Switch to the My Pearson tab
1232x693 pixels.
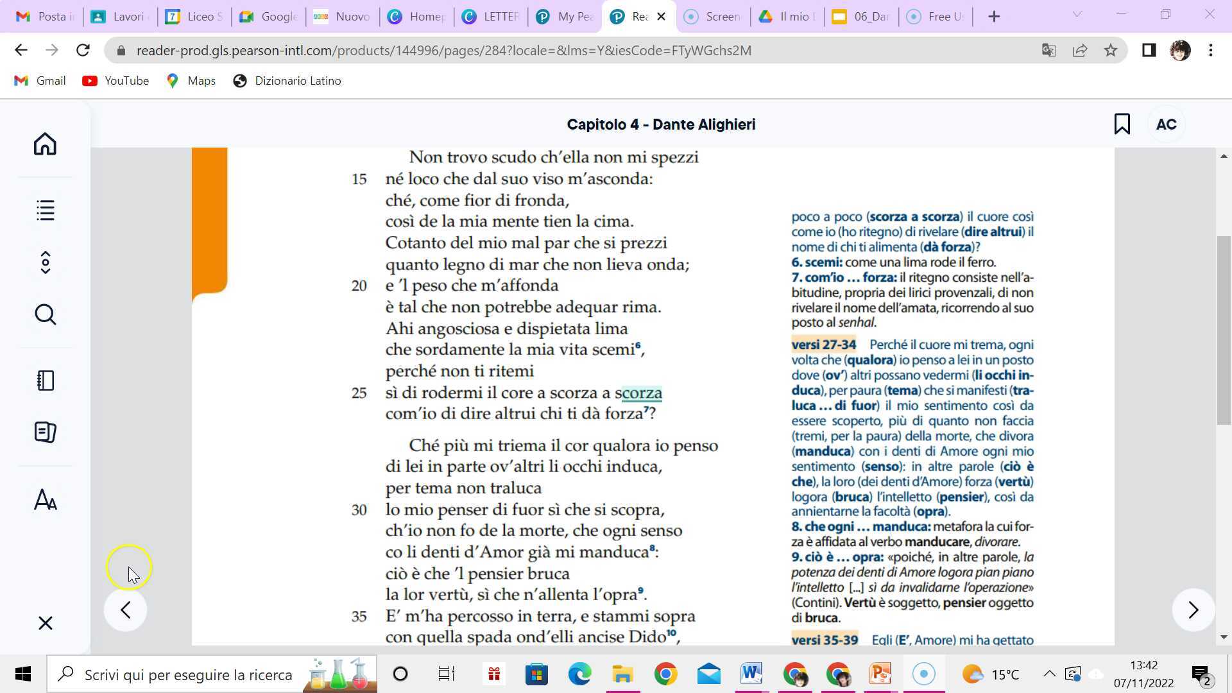[x=565, y=17]
